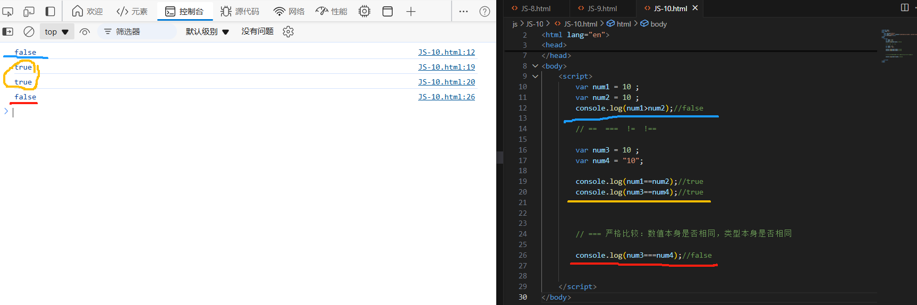Open the Application panel icon
This screenshot has height=305, width=917.
point(388,11)
